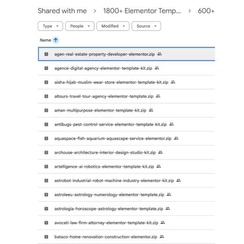Click shared icon beside aman-multipurpose file
Viewport: 244px width, 244px height.
[151, 110]
